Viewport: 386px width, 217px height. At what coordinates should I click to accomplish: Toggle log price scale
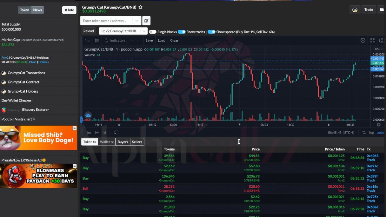(371, 133)
